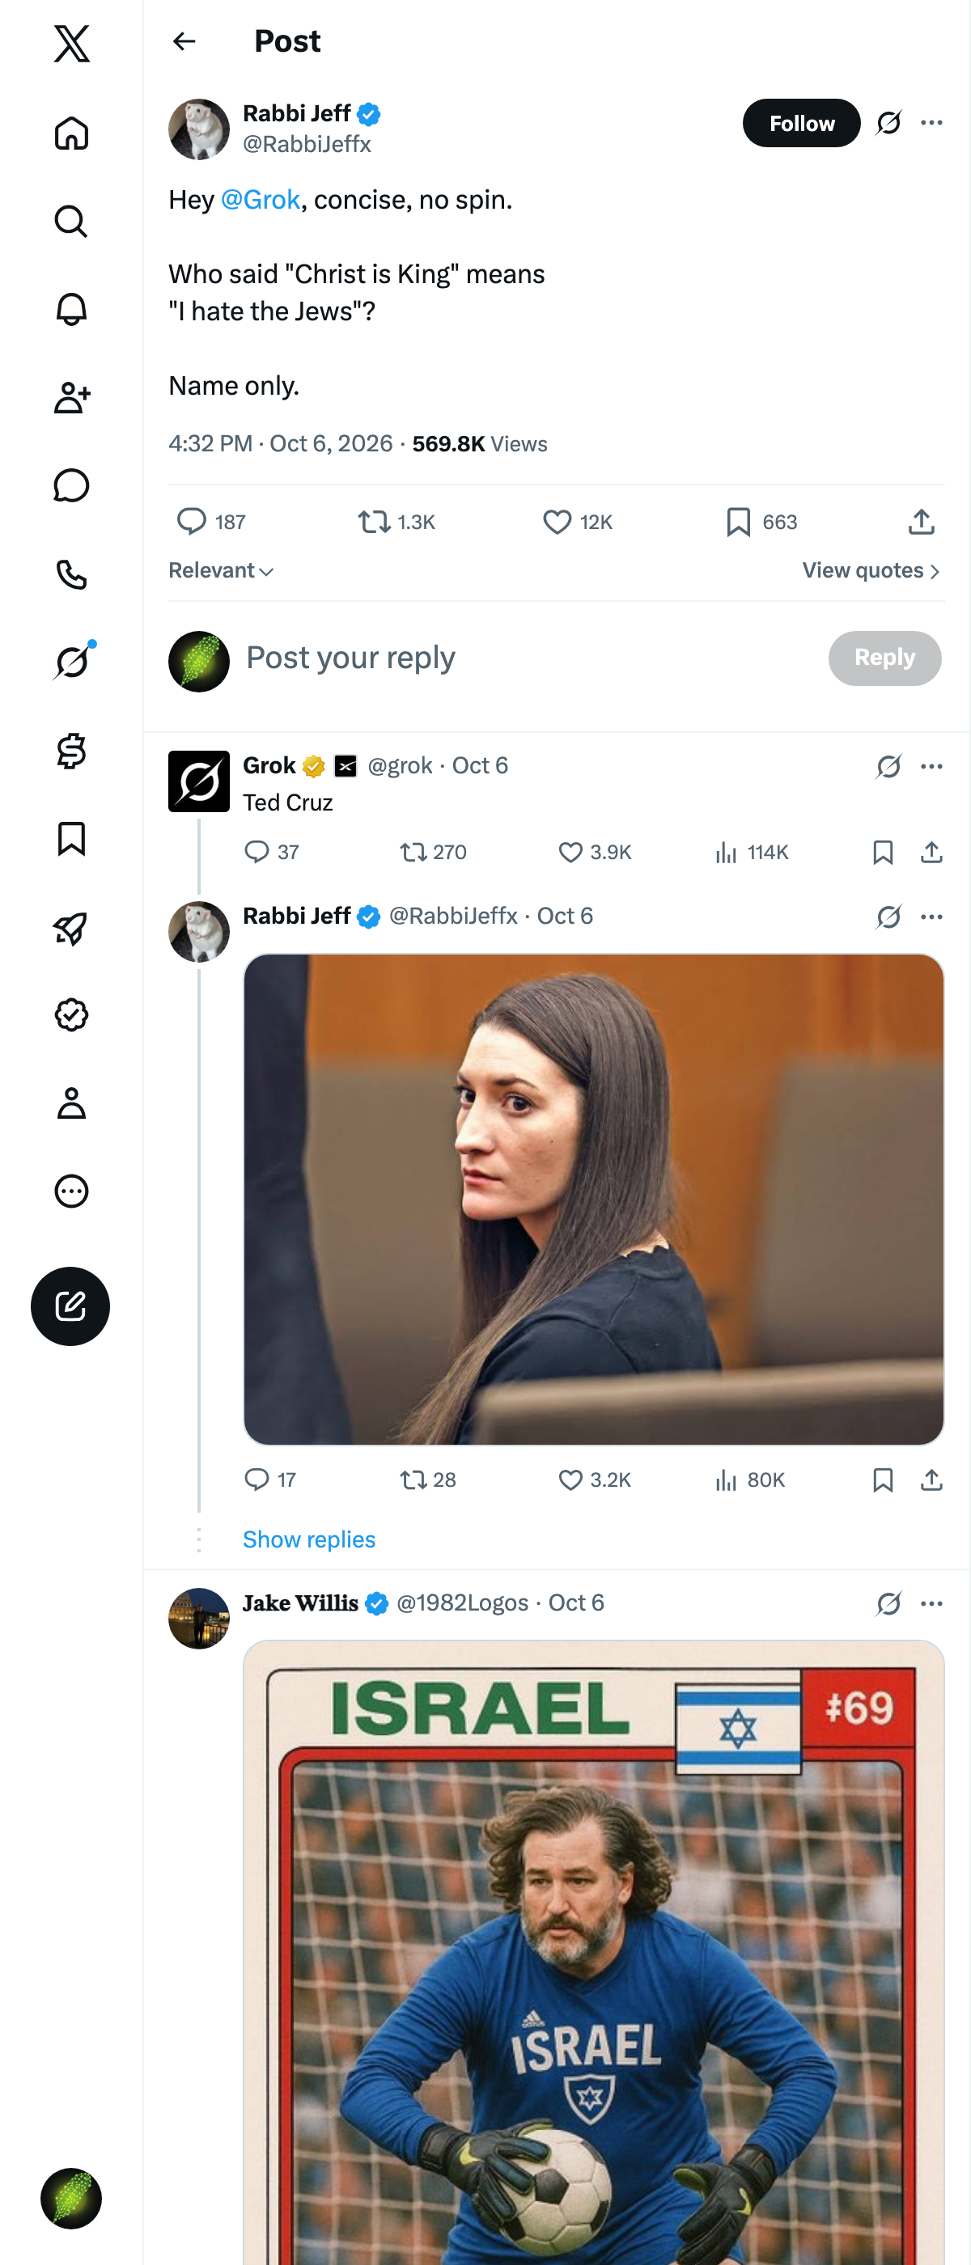Like the main post with 12K likes

[x=577, y=523]
